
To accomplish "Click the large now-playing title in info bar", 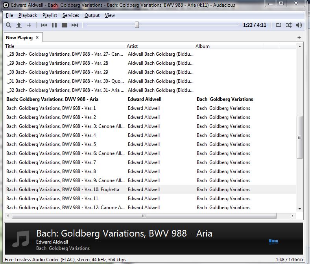I will click(x=124, y=233).
